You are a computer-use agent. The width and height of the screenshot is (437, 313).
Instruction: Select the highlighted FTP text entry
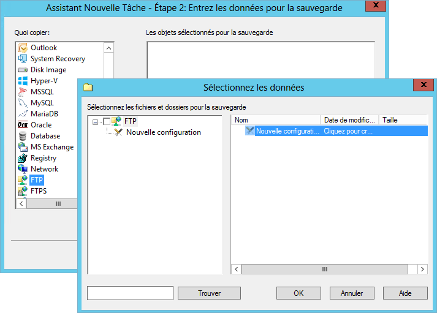pyautogui.click(x=37, y=180)
